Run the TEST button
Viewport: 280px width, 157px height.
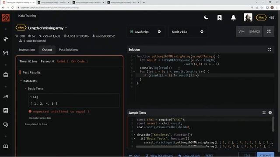click(247, 155)
